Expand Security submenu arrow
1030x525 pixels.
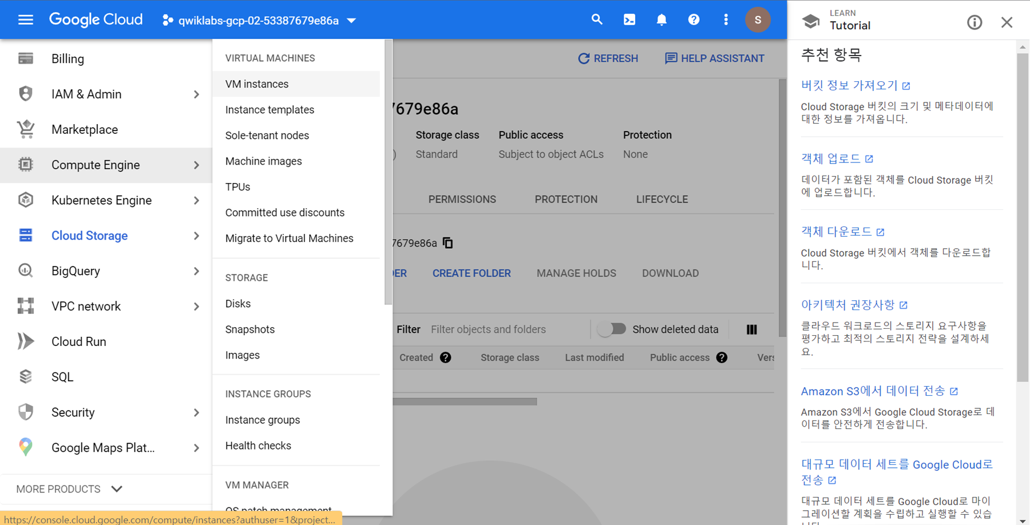[x=196, y=413]
